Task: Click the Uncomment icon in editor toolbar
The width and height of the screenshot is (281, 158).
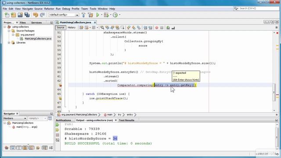Action: (x=173, y=28)
